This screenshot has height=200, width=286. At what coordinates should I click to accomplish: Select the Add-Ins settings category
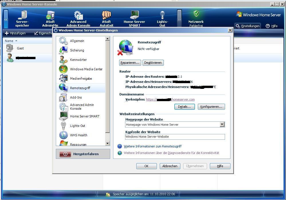click(81, 97)
